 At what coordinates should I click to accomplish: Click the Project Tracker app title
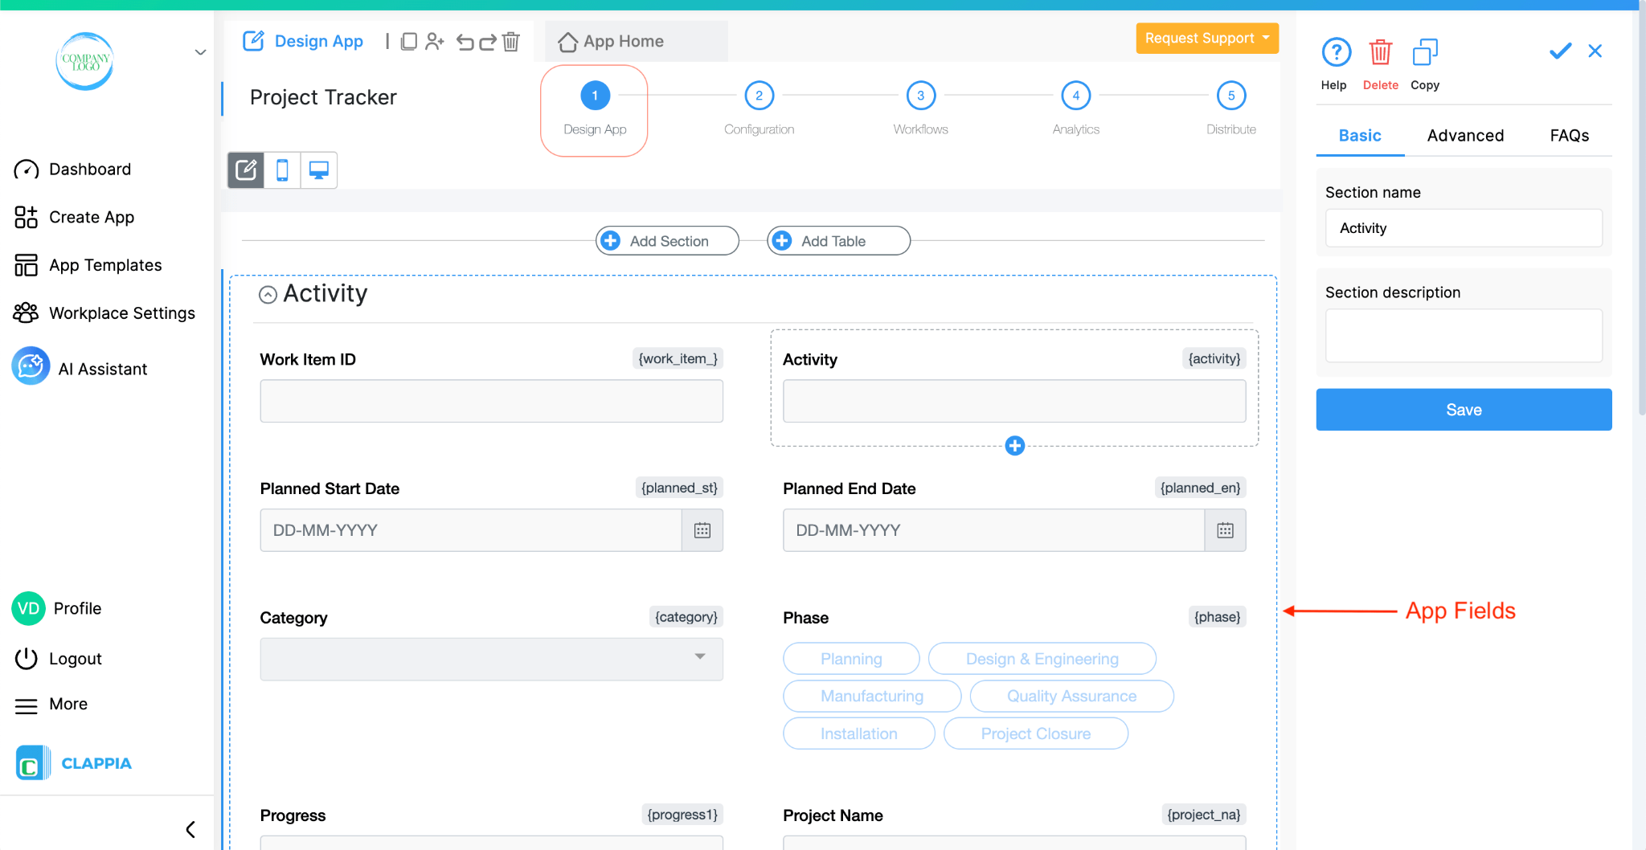323,97
